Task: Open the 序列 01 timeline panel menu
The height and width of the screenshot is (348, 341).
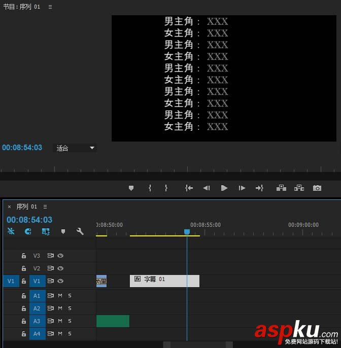Action: (45, 206)
